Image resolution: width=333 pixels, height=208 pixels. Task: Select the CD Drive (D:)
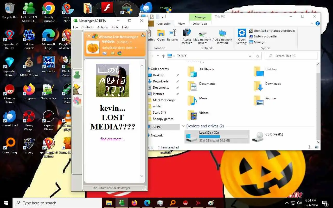[x=268, y=137]
